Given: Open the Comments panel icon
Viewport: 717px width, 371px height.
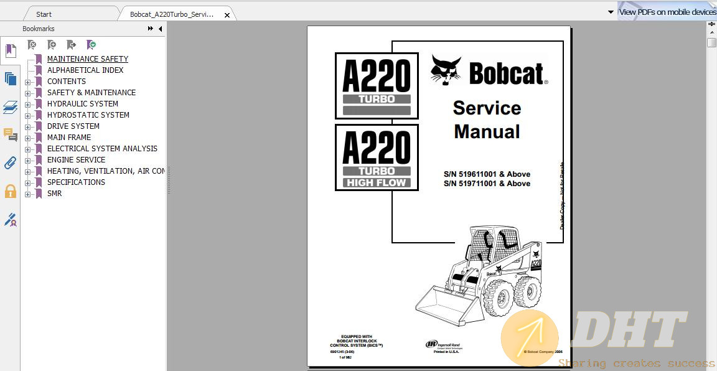Looking at the screenshot, I should tap(11, 135).
